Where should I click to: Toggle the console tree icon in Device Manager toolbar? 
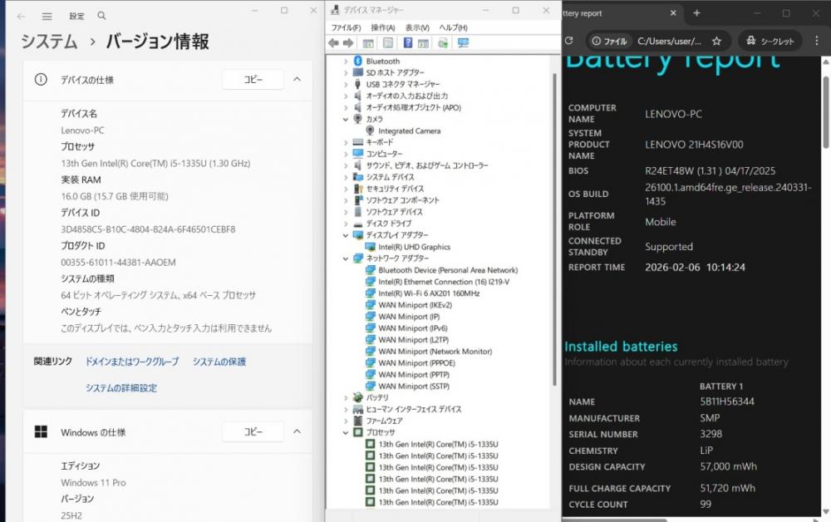coord(368,43)
